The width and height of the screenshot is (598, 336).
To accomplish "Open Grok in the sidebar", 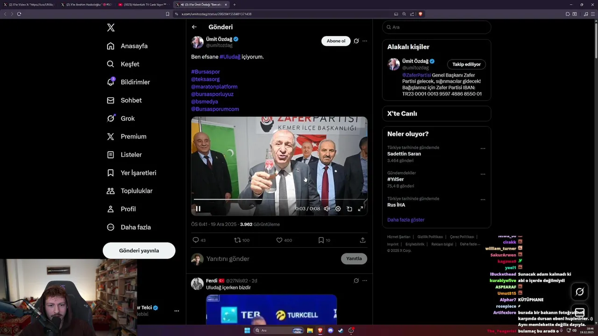I will [x=121, y=119].
